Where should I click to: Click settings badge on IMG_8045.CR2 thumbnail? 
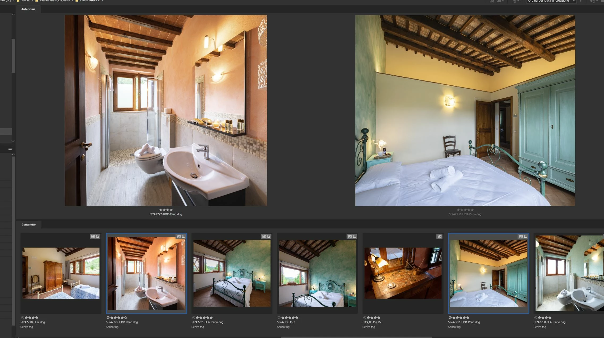(439, 237)
